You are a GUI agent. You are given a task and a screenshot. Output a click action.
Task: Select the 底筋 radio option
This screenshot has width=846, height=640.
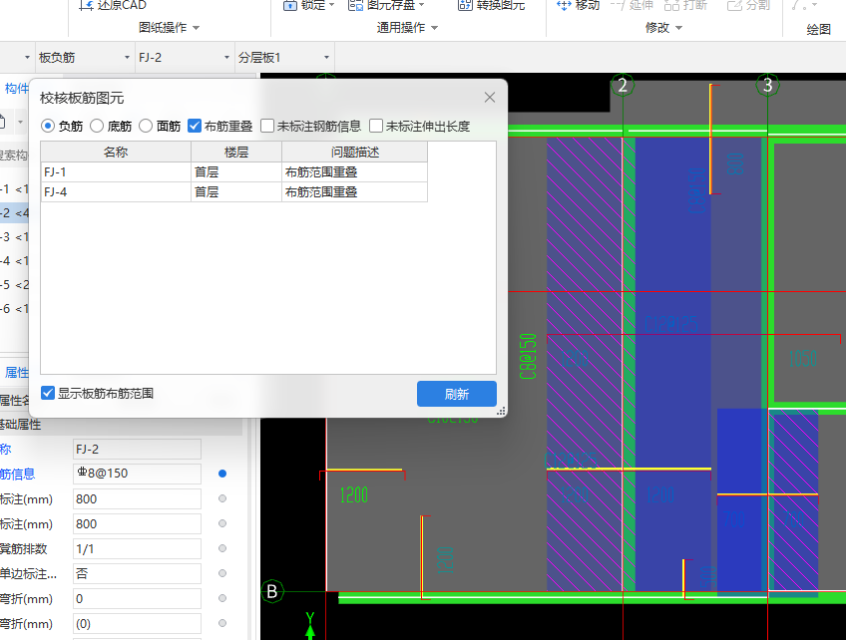(97, 127)
